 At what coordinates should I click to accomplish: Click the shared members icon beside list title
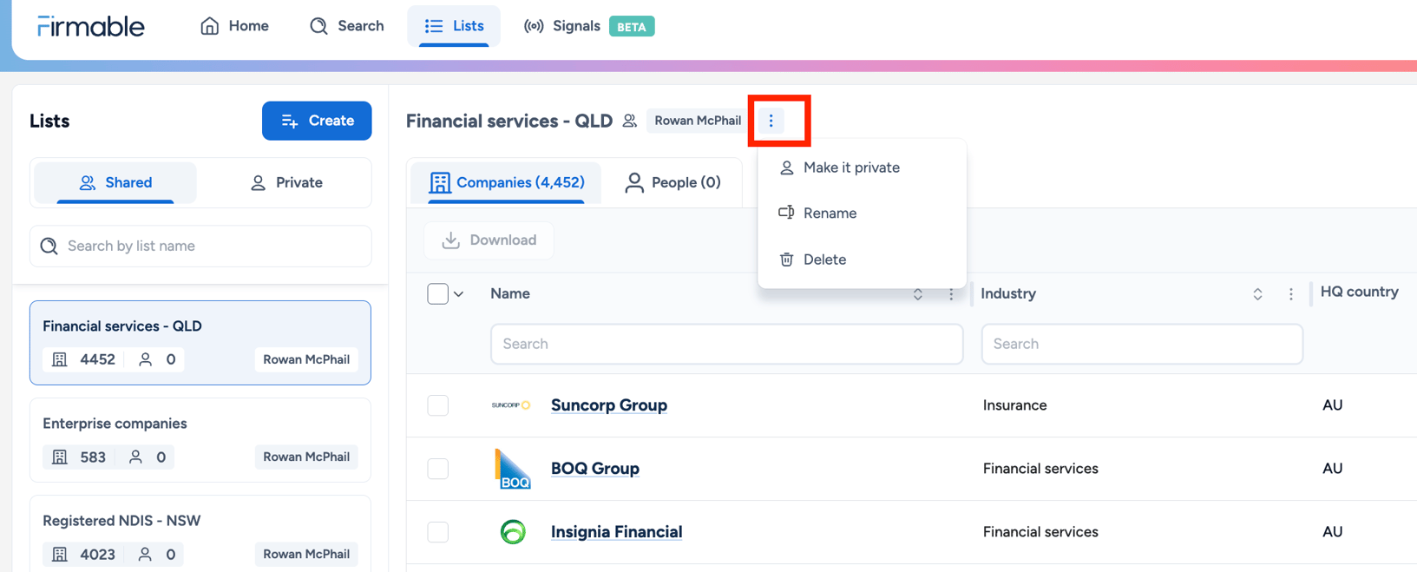629,121
